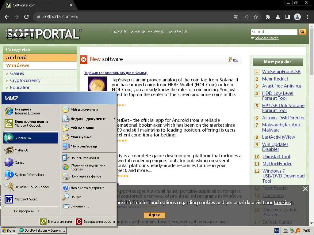Click the translate page icon in the address bar
The width and height of the screenshot is (314, 235).
pos(236,17)
